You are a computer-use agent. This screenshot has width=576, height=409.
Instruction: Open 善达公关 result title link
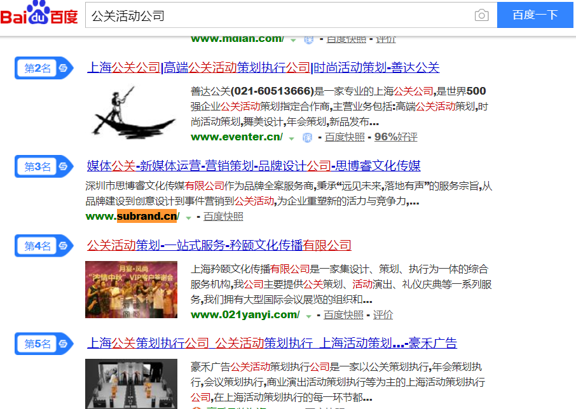pyautogui.click(x=263, y=67)
